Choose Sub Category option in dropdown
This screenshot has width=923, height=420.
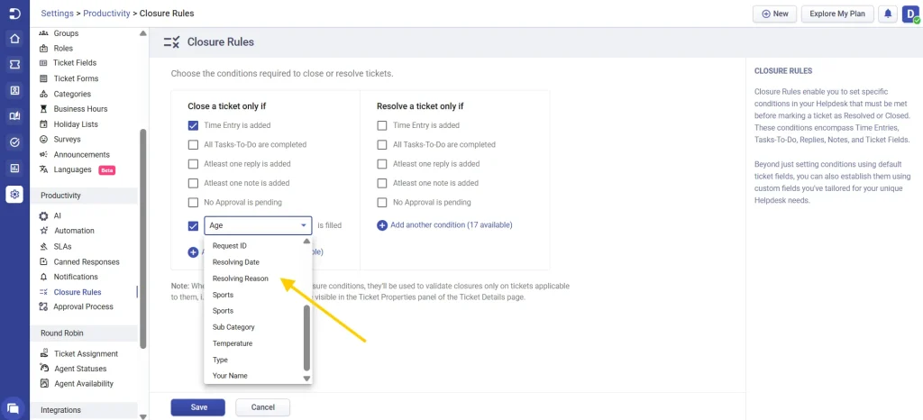coord(233,327)
